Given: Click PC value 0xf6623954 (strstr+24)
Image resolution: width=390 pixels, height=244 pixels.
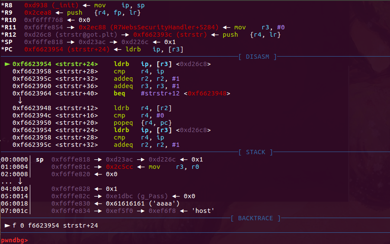Looking at the screenshot, I should click(67, 49).
